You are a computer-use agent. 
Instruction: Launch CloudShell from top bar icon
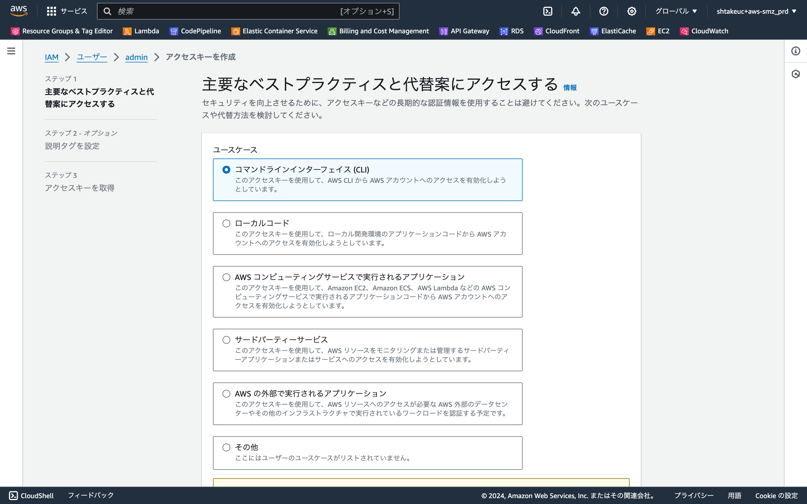pyautogui.click(x=548, y=11)
